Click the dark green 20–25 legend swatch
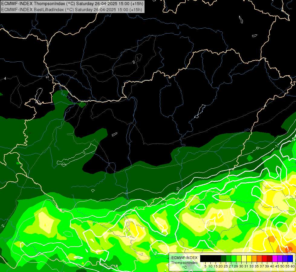This screenshot has width=296, height=272. 223,258
